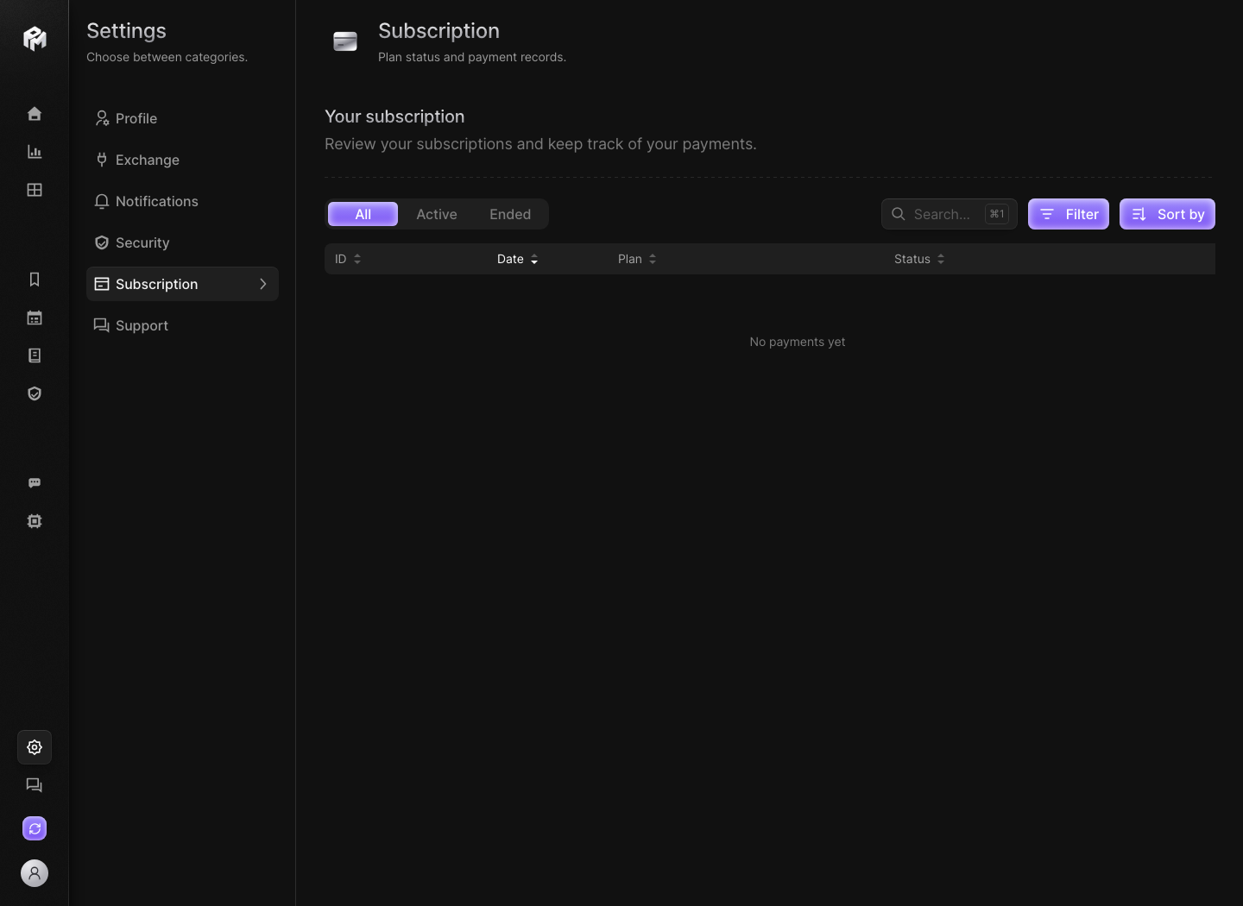Viewport: 1243px width, 906px height.
Task: Open the journal book icon in sidebar
Action: [35, 355]
